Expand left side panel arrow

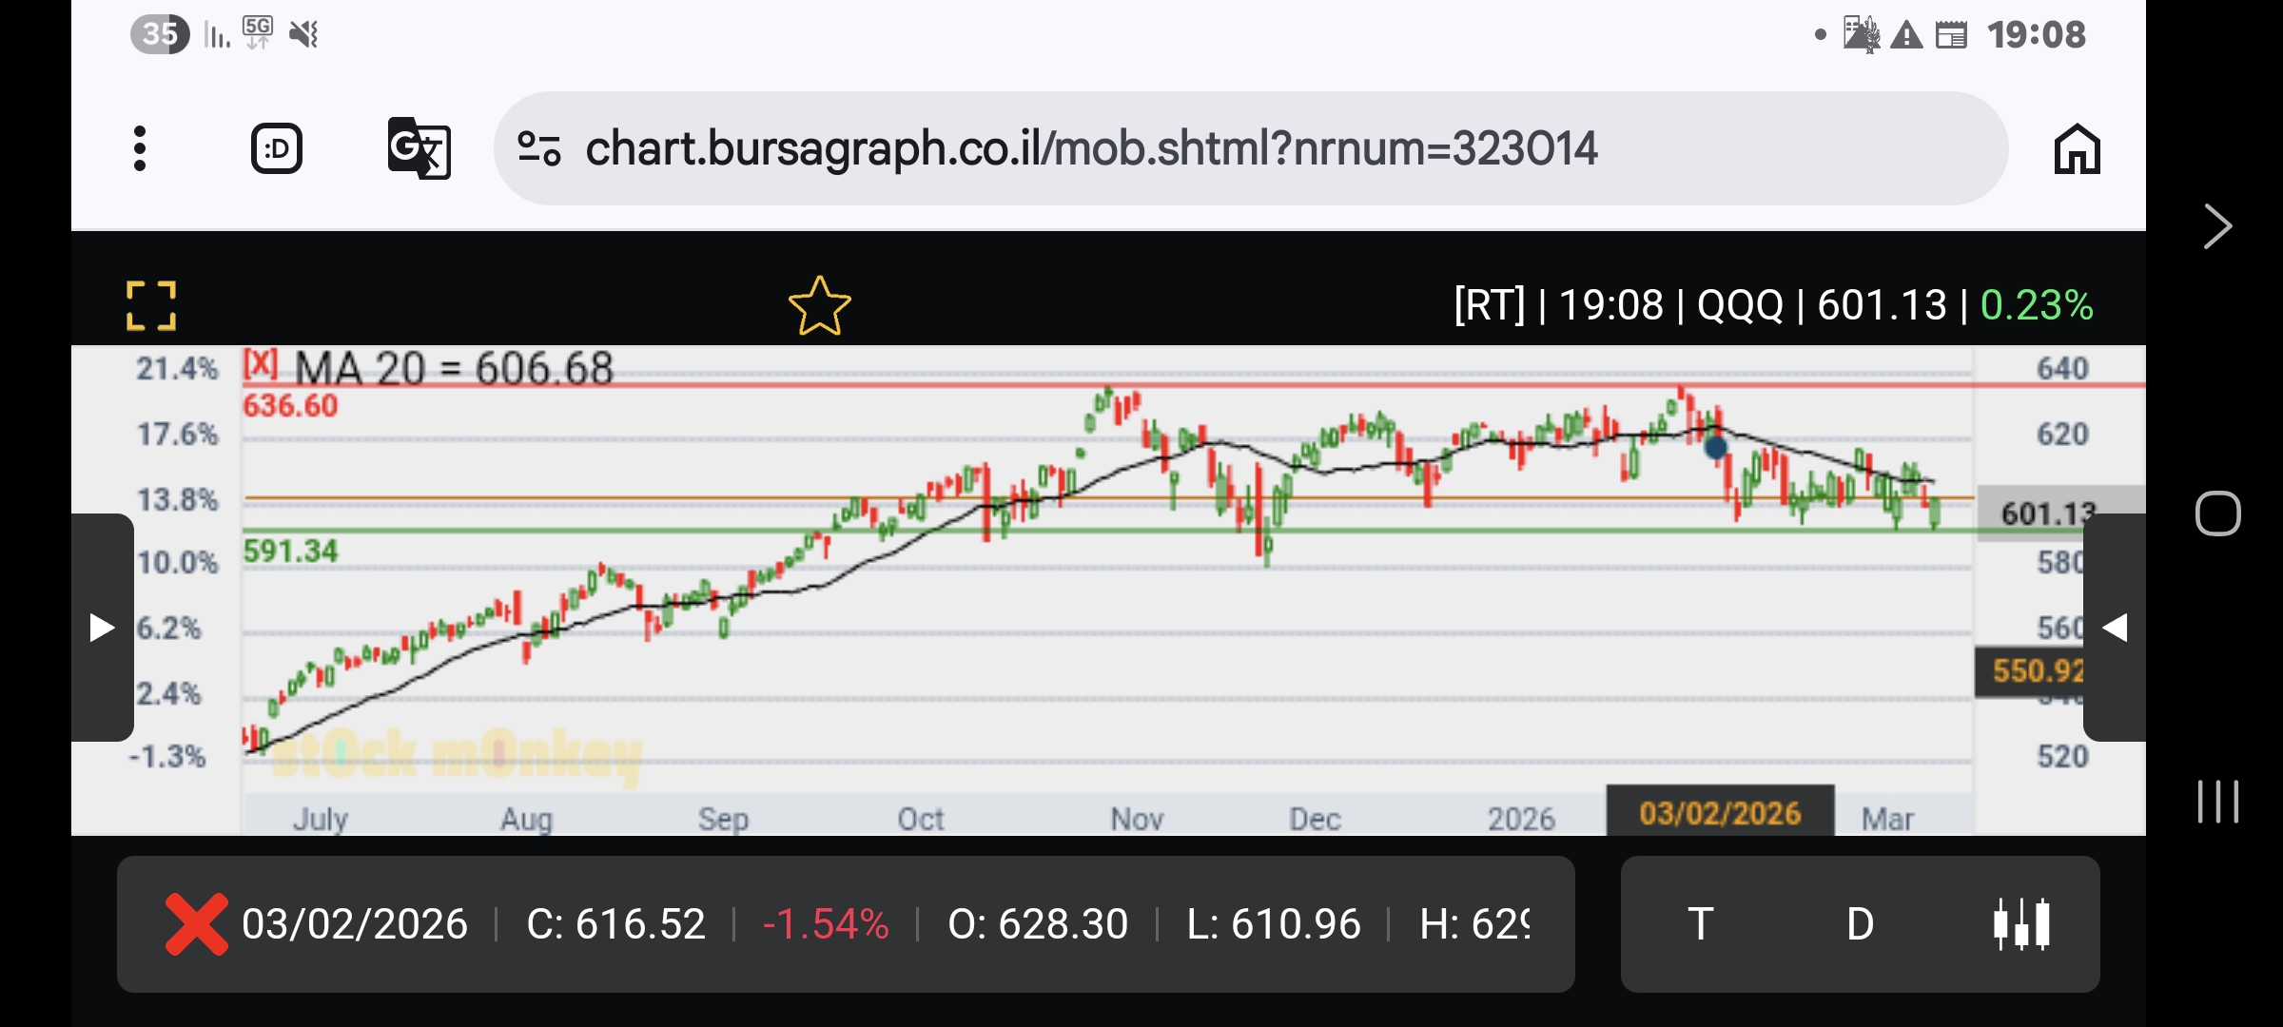(102, 628)
